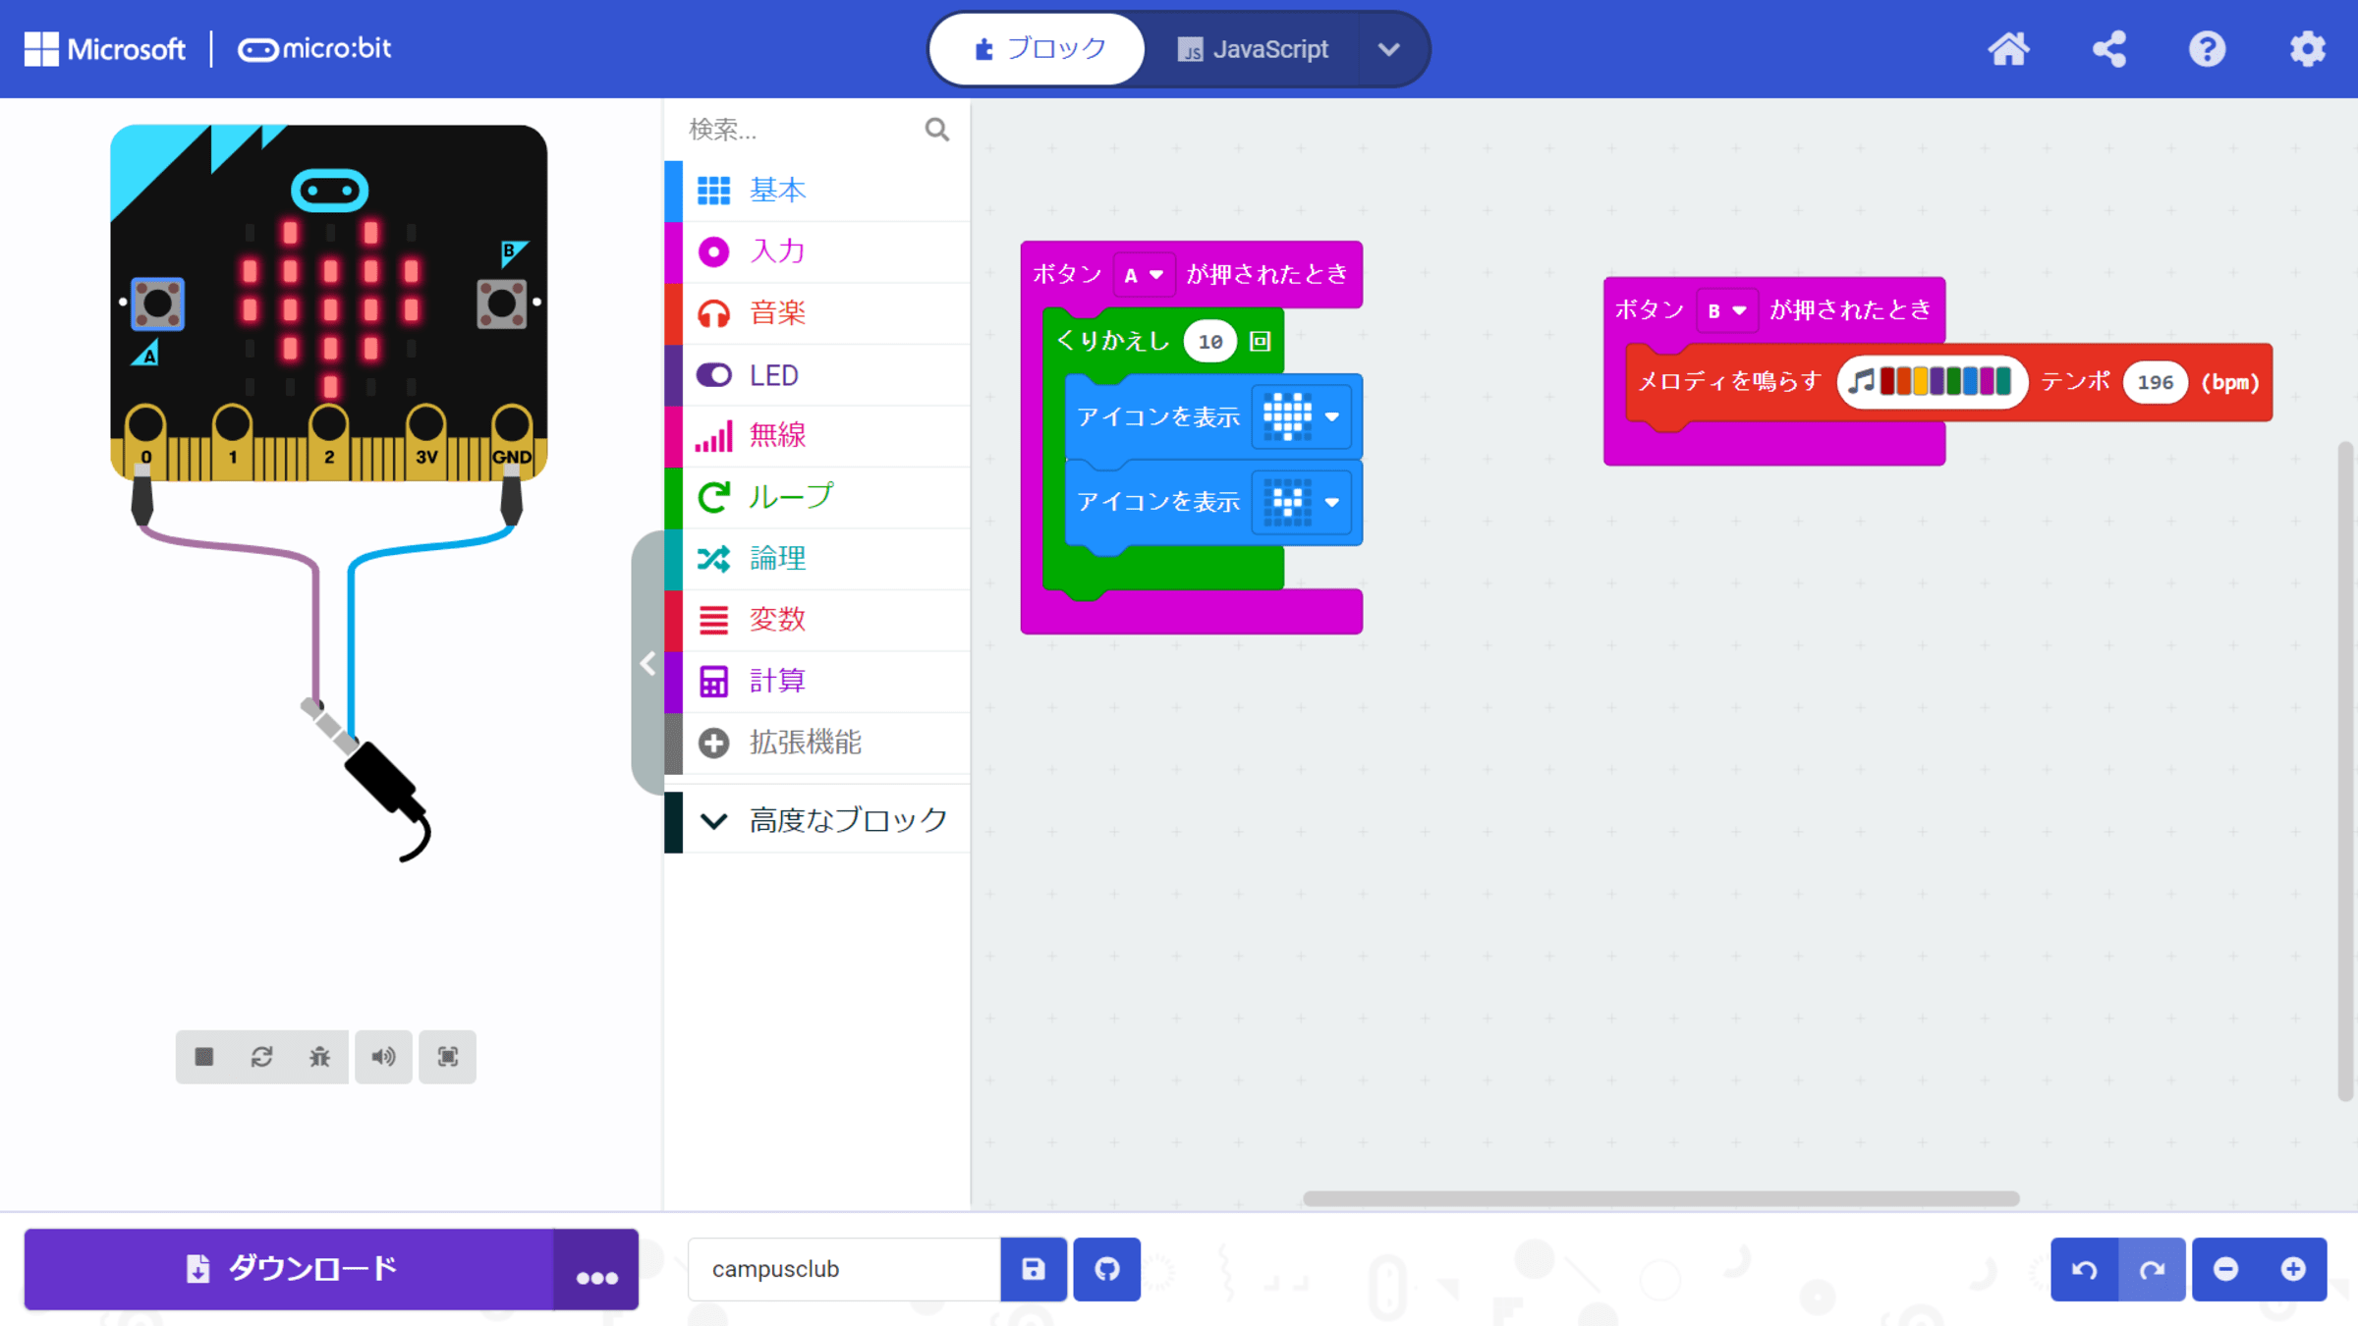Launch the simulator in fullscreen
The height and width of the screenshot is (1326, 2358).
click(447, 1057)
